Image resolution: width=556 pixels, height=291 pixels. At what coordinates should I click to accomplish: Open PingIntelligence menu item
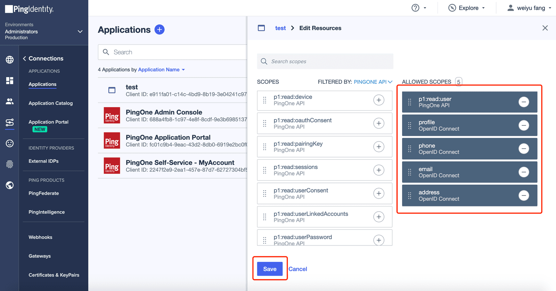tap(47, 212)
